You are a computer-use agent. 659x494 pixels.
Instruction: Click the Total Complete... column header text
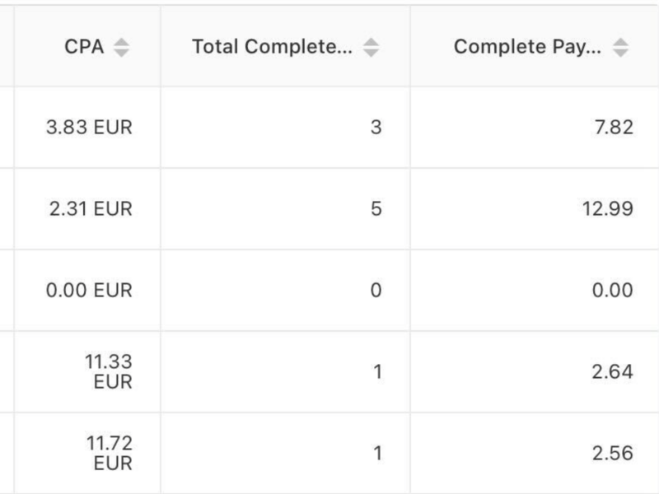tap(273, 47)
